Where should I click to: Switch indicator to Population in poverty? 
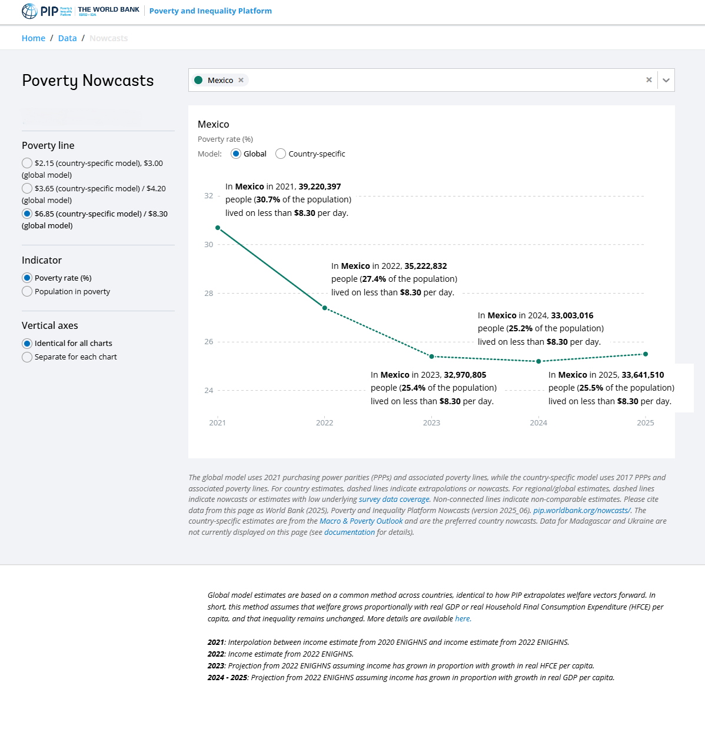coord(27,291)
